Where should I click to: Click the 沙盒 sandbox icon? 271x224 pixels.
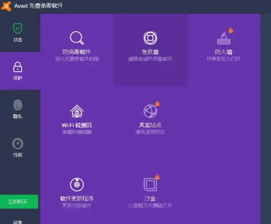coord(150,184)
